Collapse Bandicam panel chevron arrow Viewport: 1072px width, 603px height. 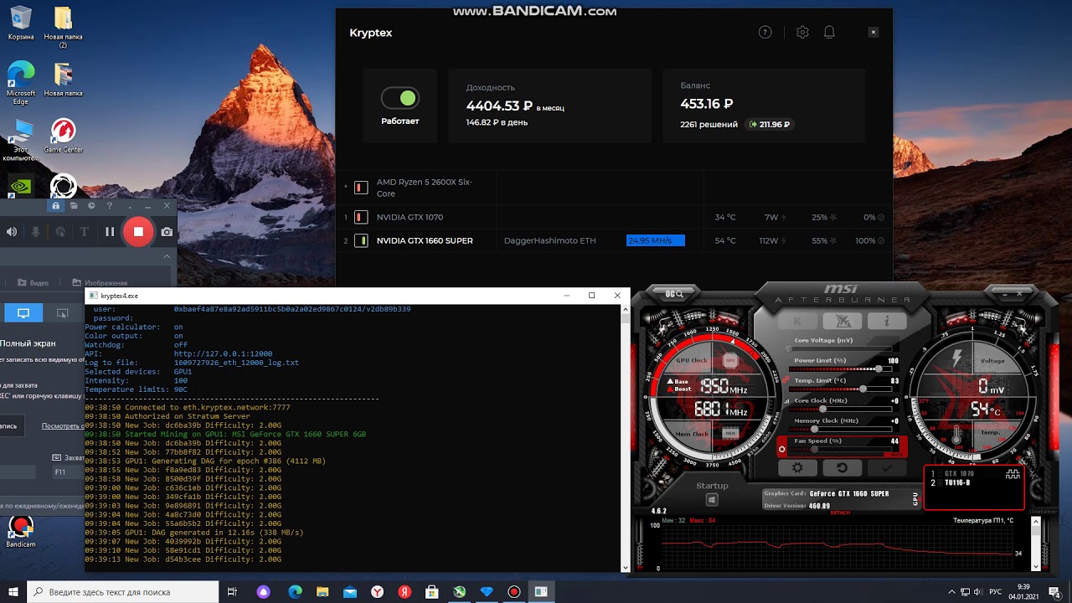coord(167,256)
